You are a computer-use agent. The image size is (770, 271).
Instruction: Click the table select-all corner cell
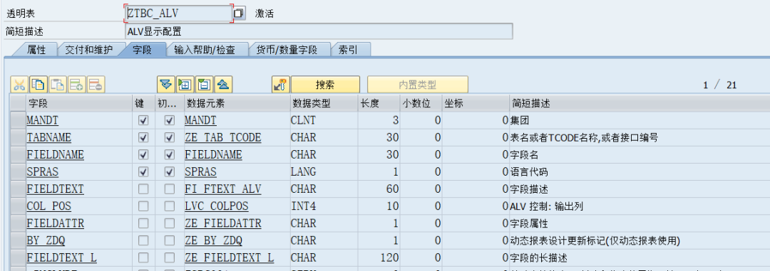[18, 103]
